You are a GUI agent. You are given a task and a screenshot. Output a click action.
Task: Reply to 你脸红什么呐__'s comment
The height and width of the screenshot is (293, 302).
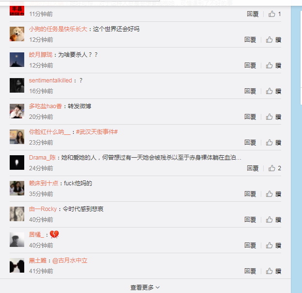(x=250, y=143)
